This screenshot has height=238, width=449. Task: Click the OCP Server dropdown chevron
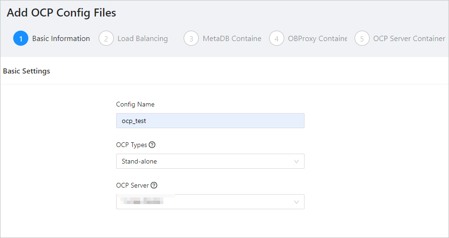pos(297,202)
